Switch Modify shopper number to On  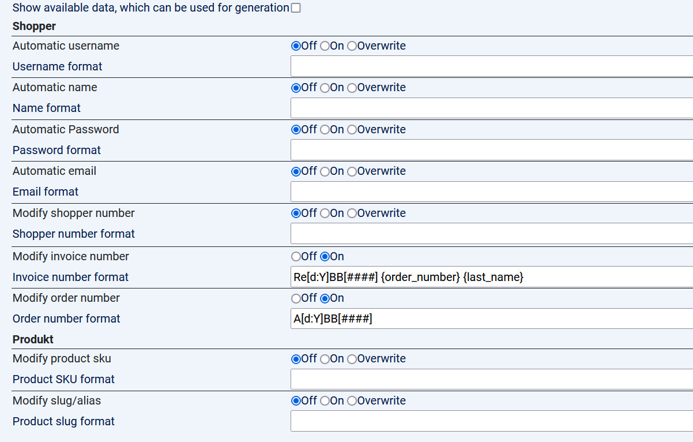coord(325,213)
